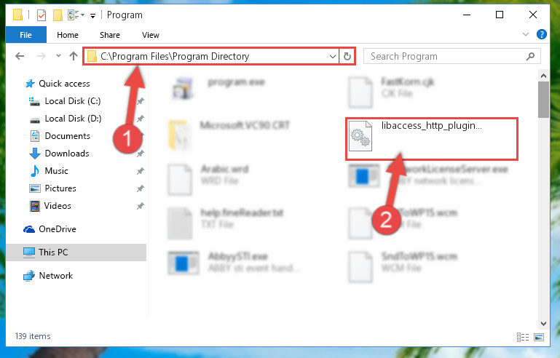
Task: Unpin Local Disk (C:) using its pin icon
Action: click(x=140, y=101)
